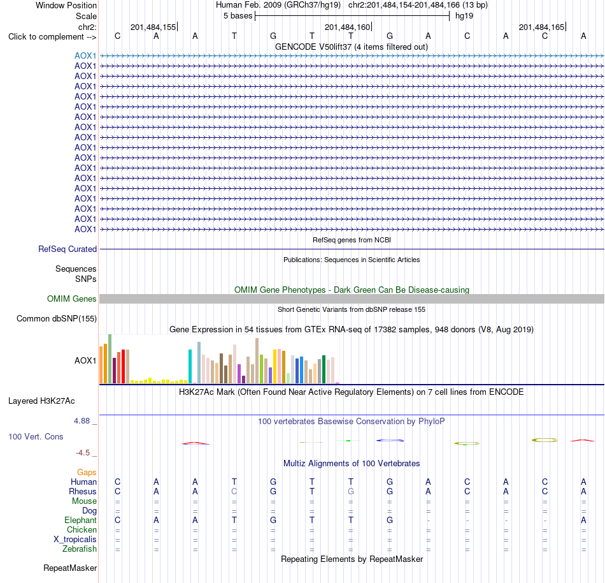The image size is (605, 583).
Task: Click the yellow C logo in PhyloP track
Action: (x=544, y=440)
